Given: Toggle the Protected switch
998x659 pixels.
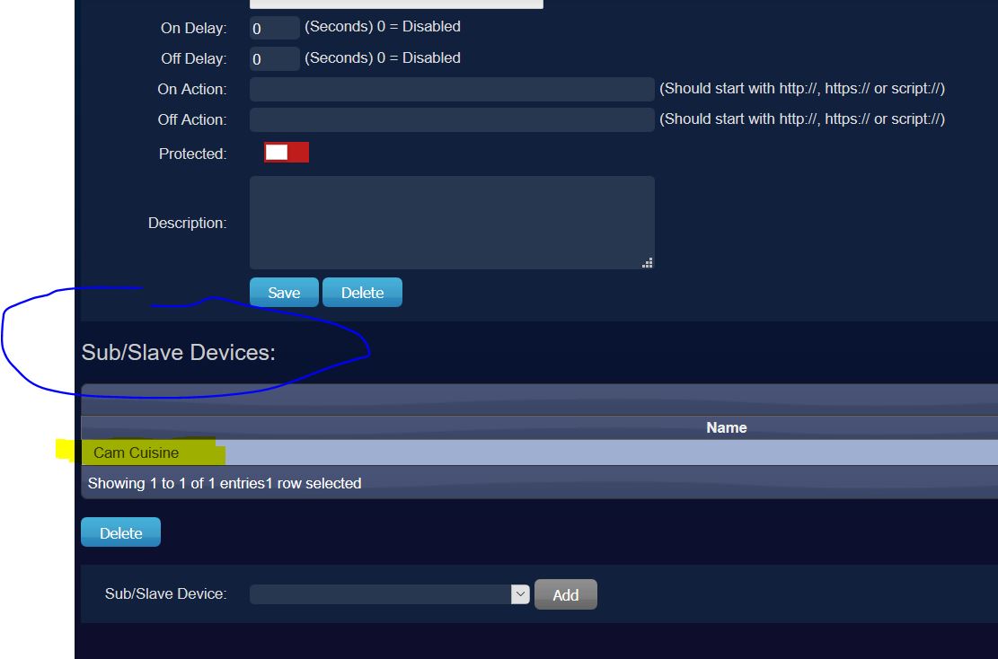Looking at the screenshot, I should [287, 153].
